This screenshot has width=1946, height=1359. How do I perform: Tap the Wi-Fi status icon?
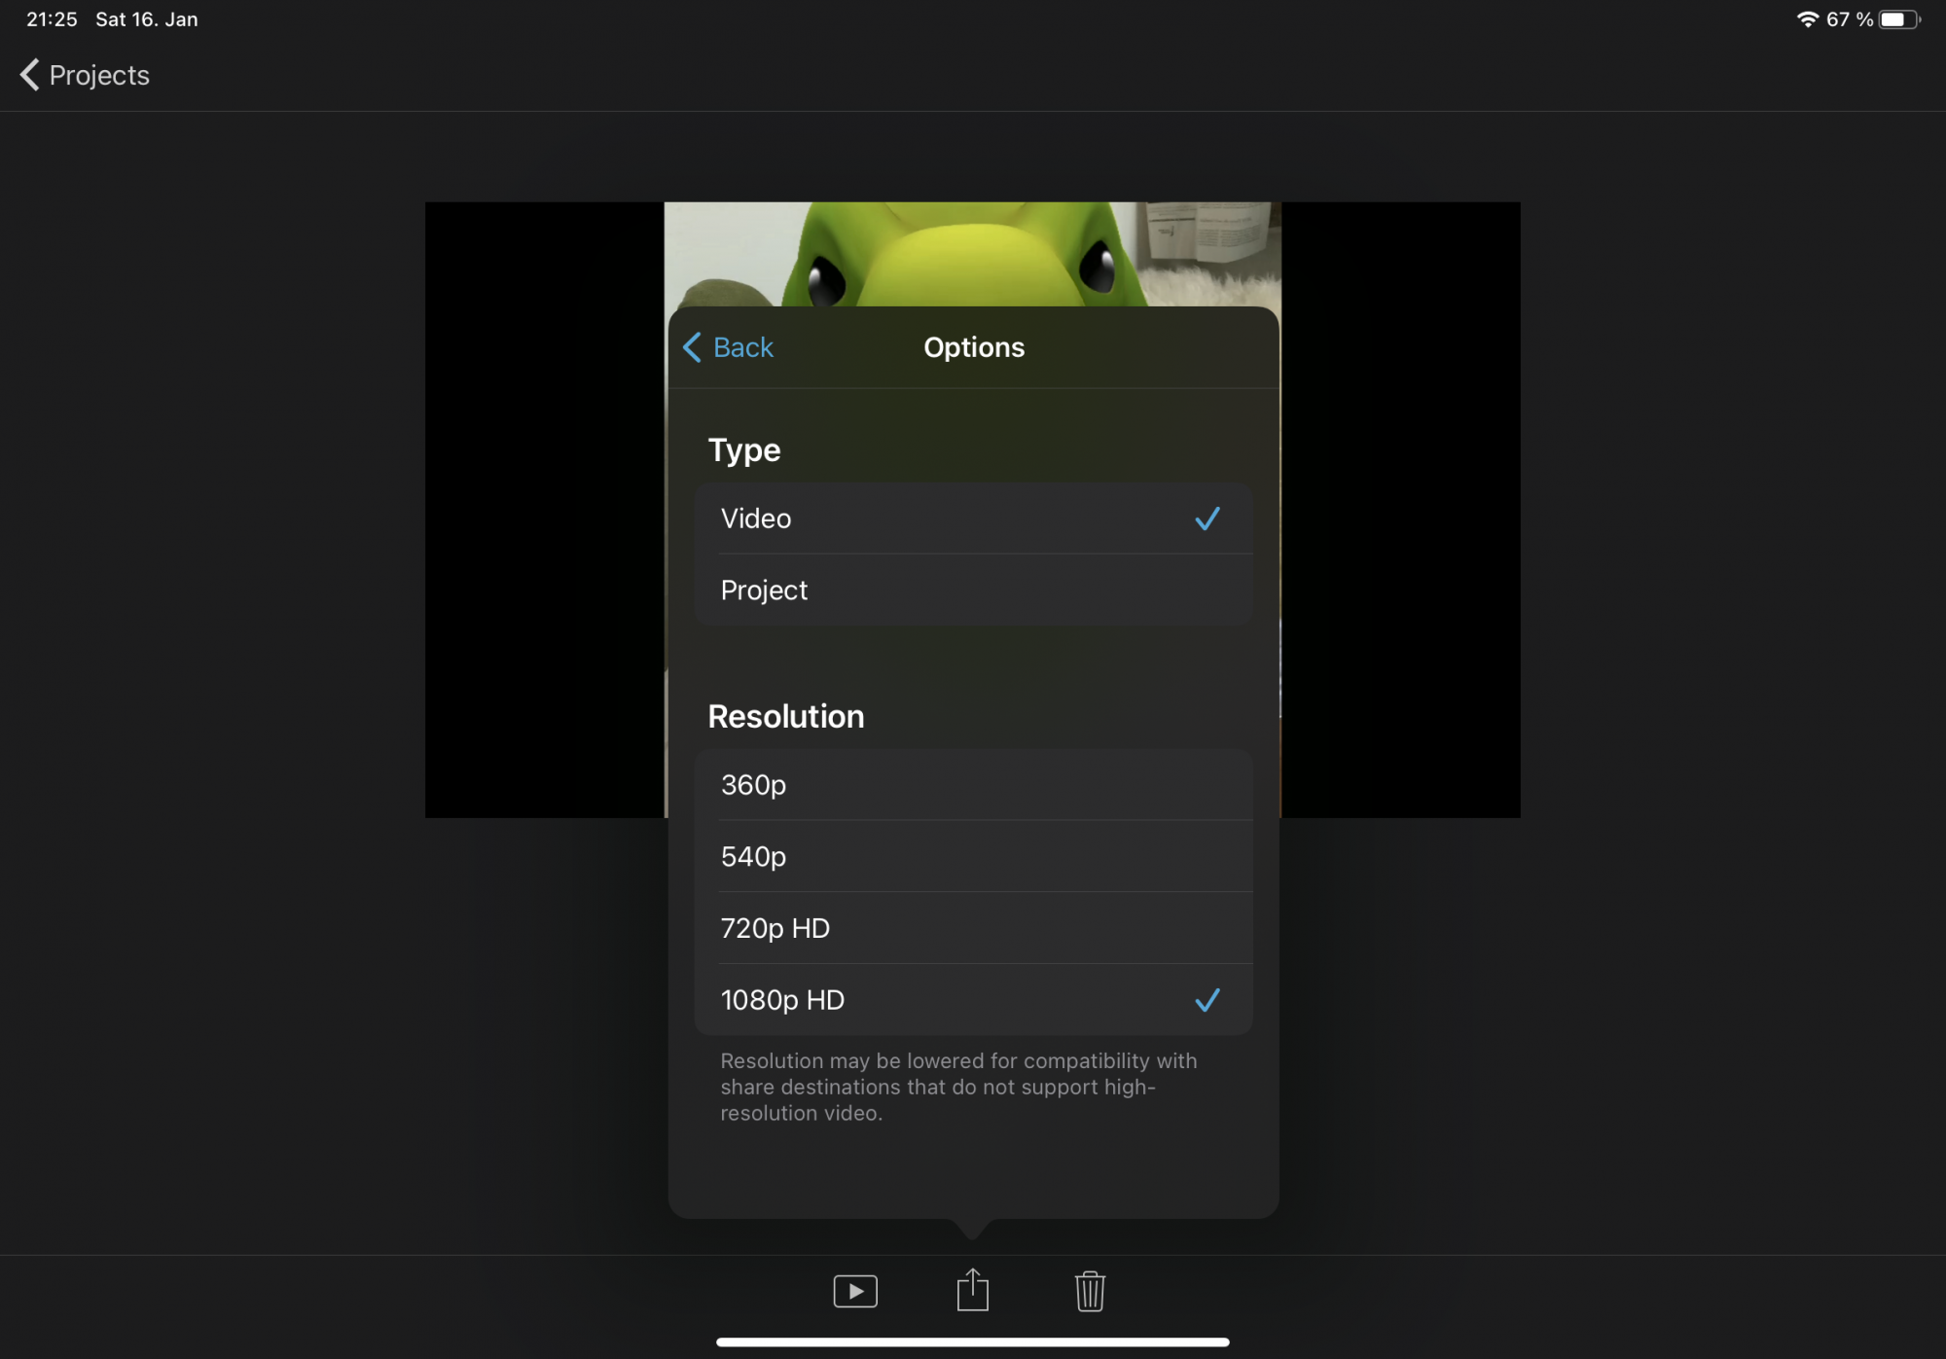[x=1807, y=19]
